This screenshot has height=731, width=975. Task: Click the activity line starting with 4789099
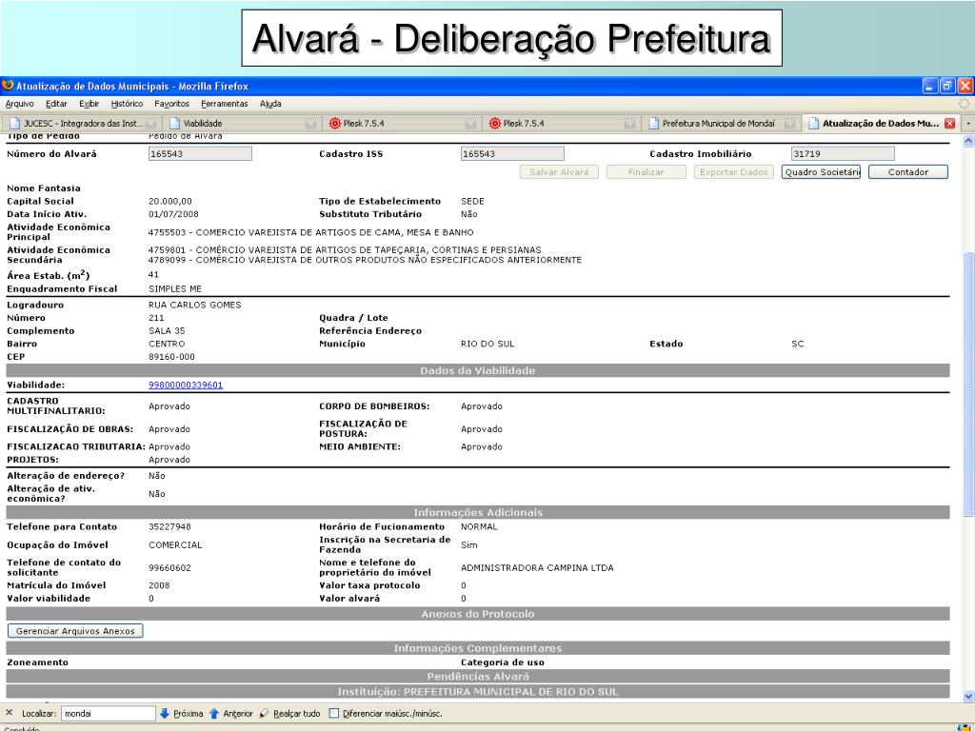(x=365, y=260)
